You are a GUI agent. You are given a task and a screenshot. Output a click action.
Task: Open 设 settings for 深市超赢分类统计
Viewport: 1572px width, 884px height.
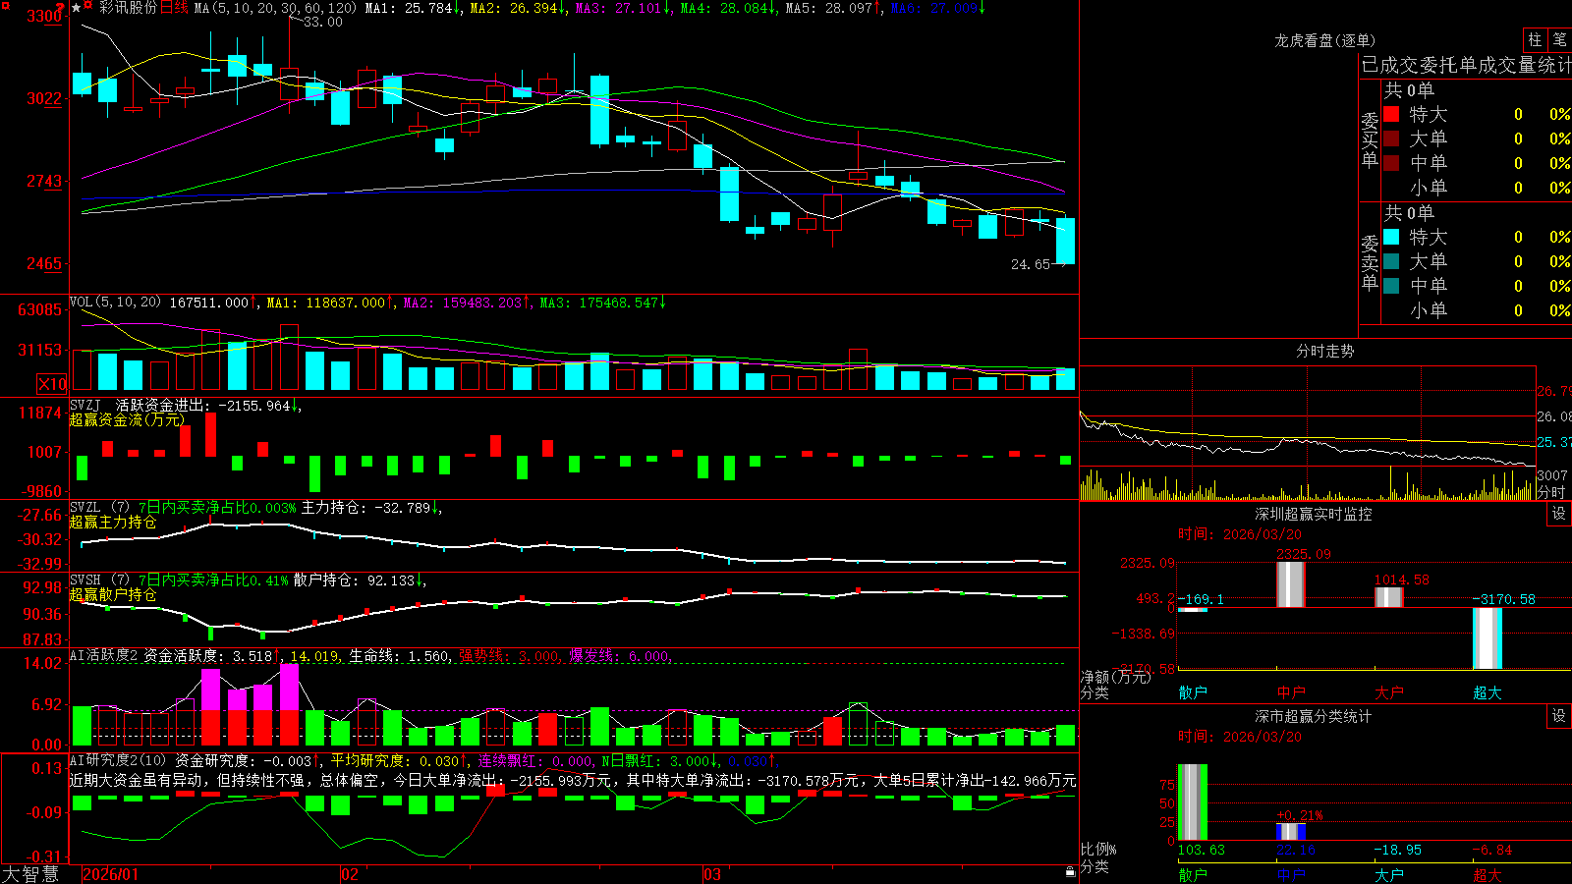click(1559, 716)
